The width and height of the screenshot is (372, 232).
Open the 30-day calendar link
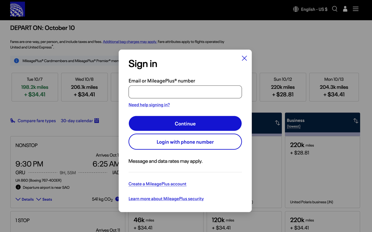(77, 121)
